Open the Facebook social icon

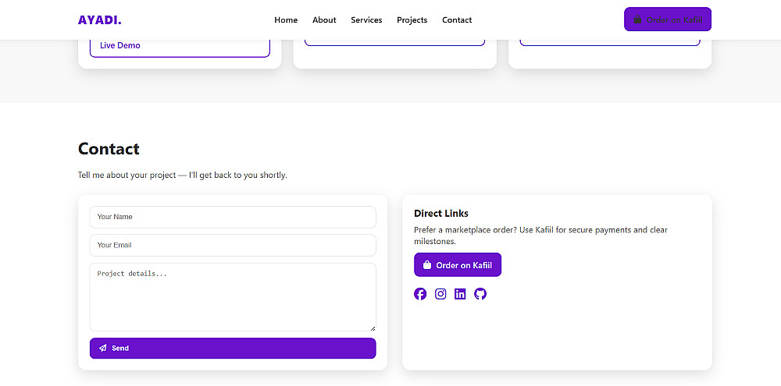[x=420, y=294]
